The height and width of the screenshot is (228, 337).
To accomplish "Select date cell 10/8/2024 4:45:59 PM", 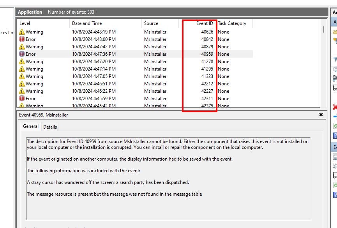I will 94,99.
